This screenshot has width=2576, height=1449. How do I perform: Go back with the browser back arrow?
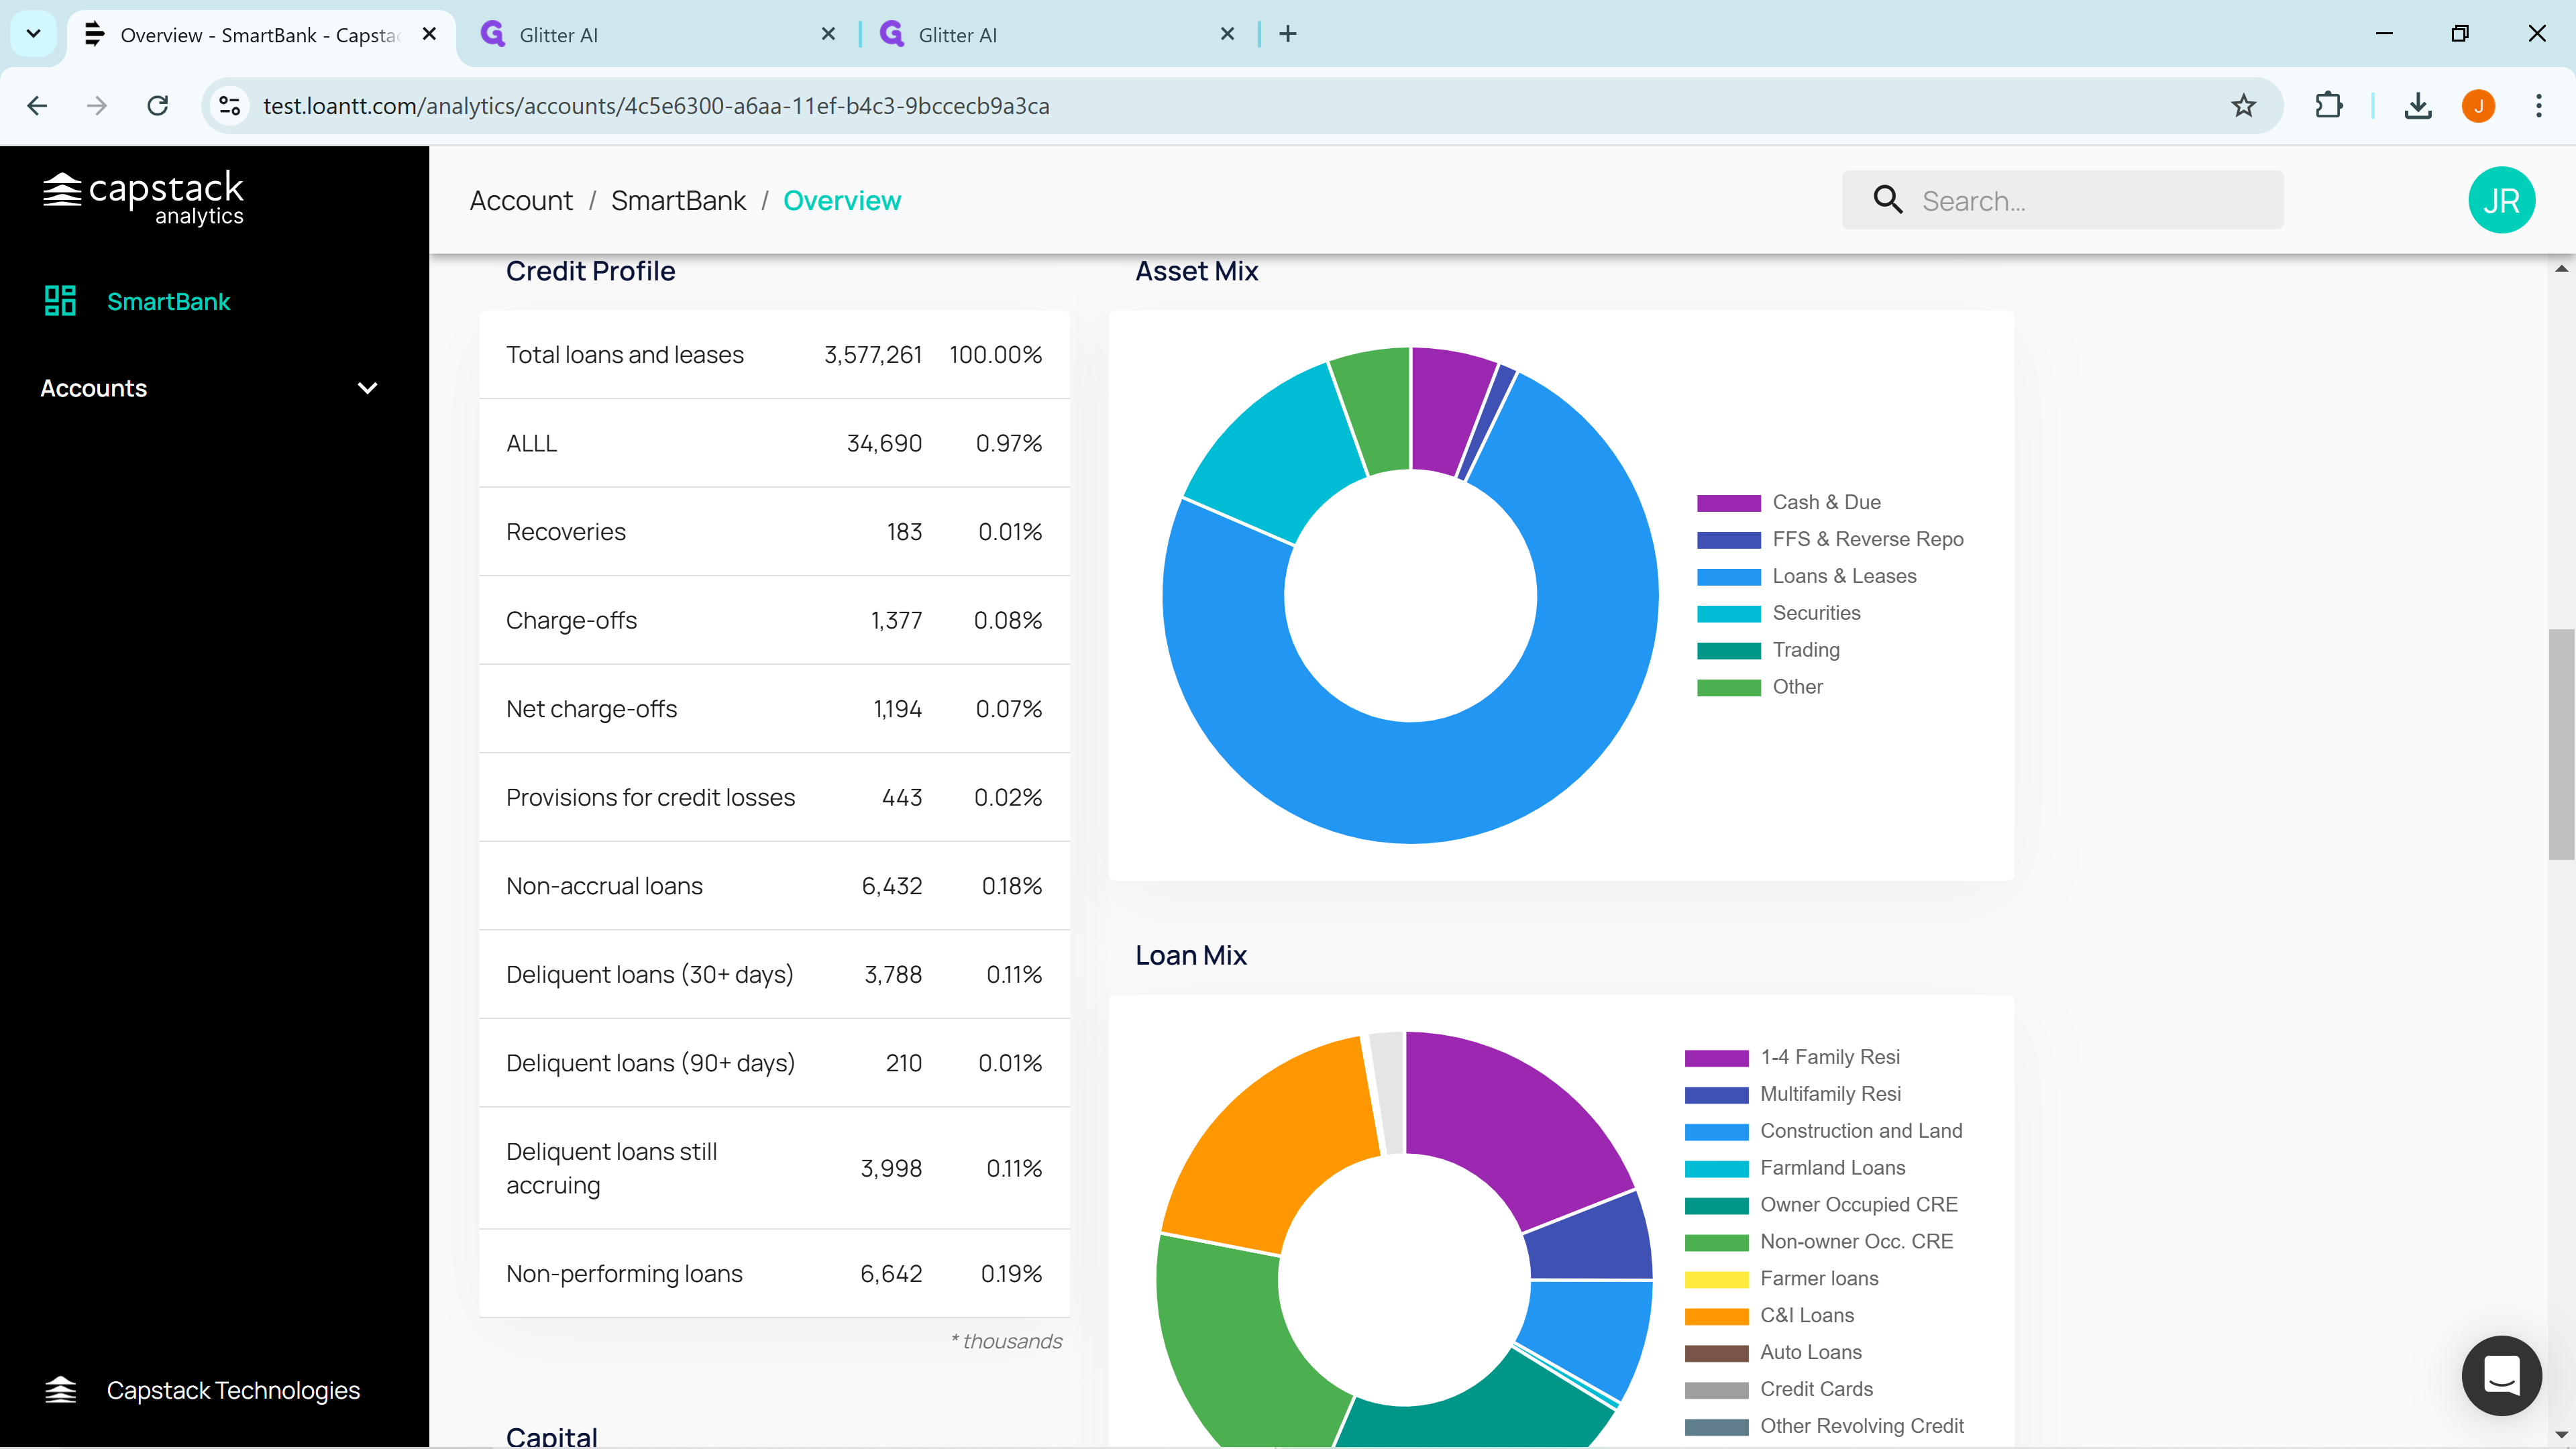pyautogui.click(x=37, y=106)
